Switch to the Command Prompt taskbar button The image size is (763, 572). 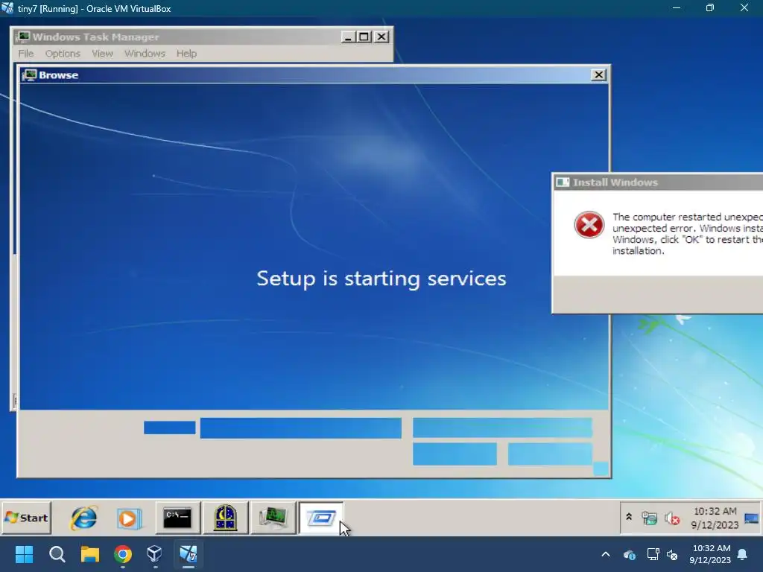(x=177, y=518)
